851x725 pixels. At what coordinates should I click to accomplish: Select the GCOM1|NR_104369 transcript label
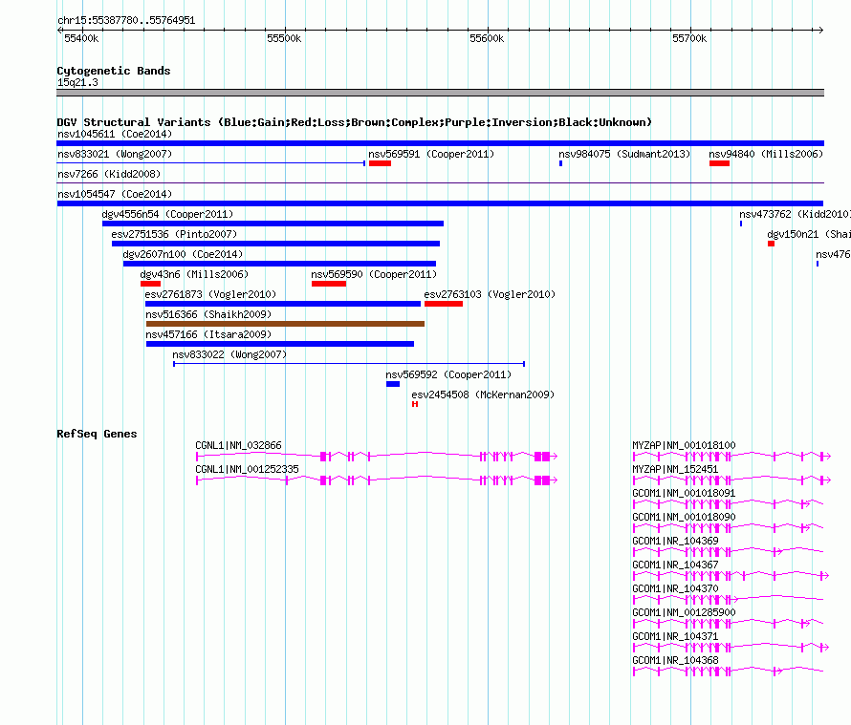[x=675, y=542]
